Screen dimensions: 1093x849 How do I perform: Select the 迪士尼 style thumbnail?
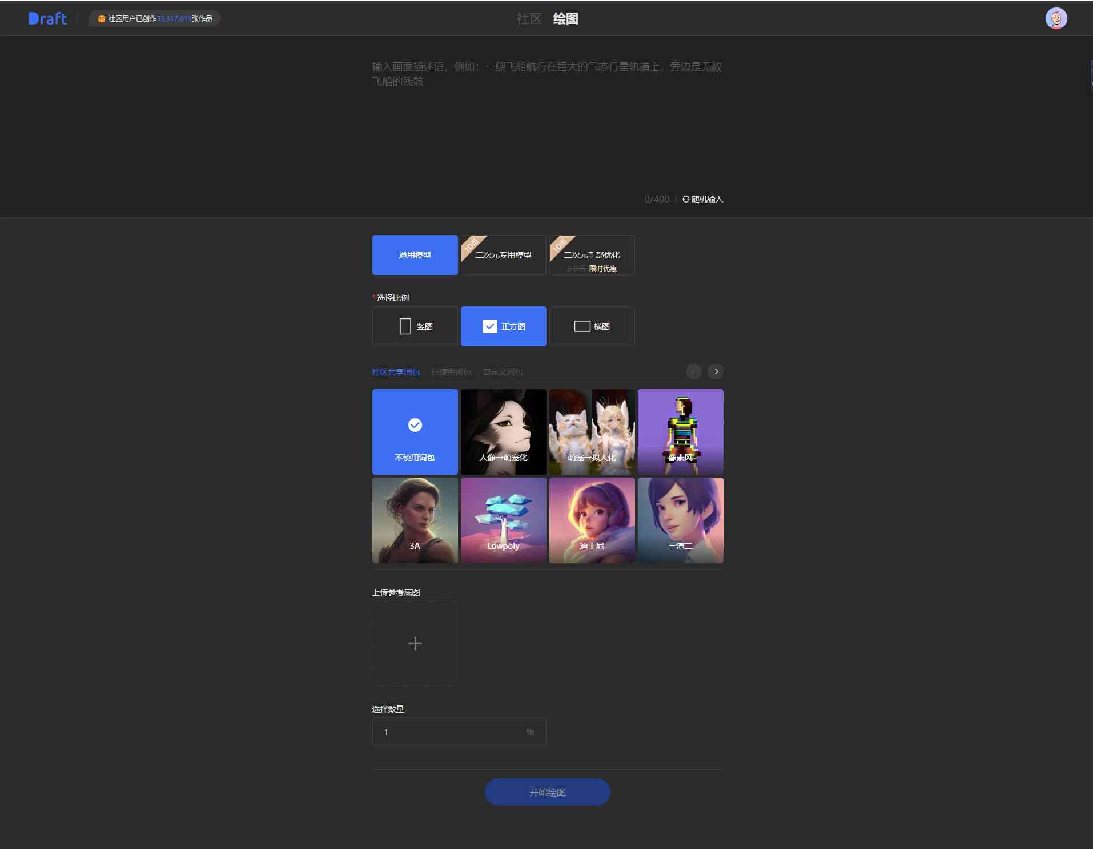pyautogui.click(x=592, y=520)
